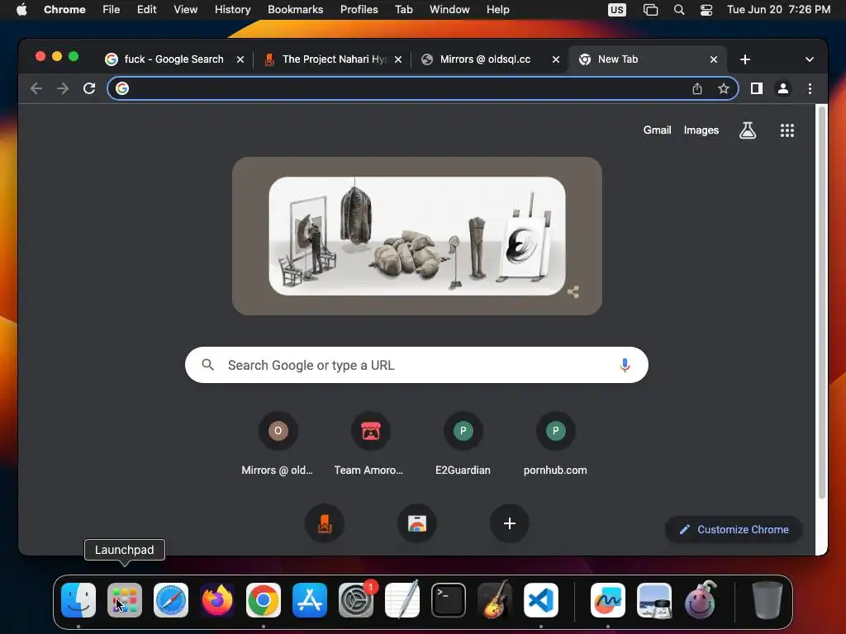
Task: Open the Gmail link
Action: pyautogui.click(x=657, y=130)
